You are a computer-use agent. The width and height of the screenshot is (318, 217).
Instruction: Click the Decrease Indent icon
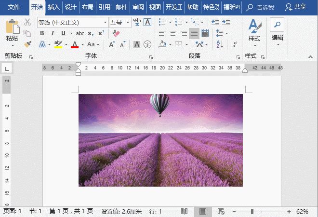[215, 22]
